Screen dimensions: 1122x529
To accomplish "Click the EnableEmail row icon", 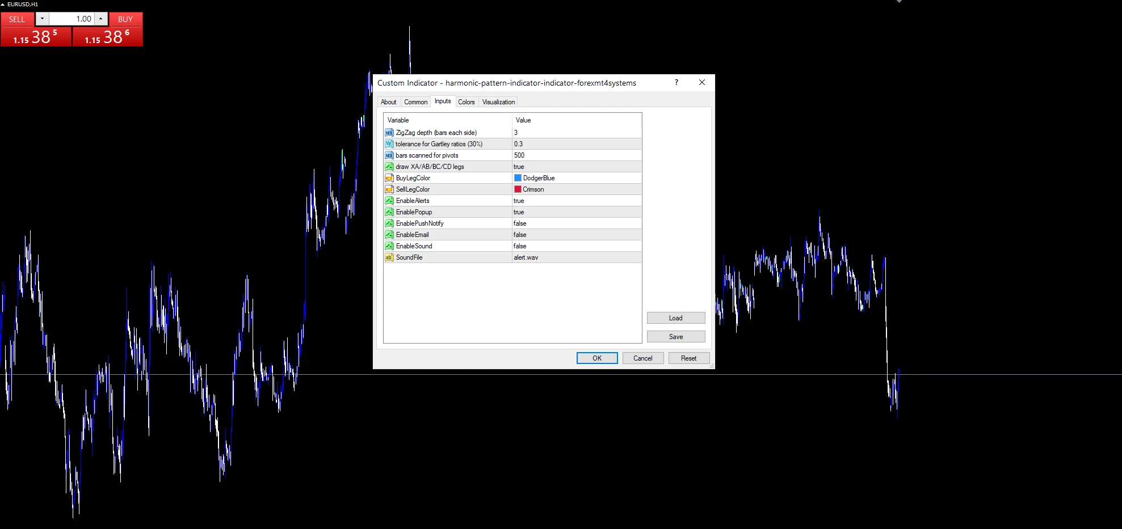I will (389, 235).
